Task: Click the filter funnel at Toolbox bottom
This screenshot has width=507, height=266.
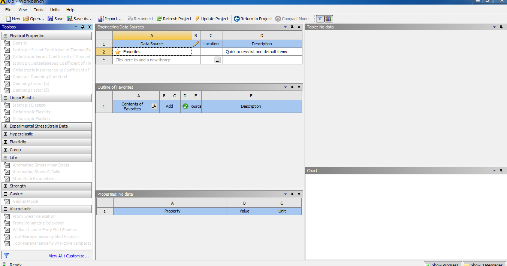Action: point(6,256)
